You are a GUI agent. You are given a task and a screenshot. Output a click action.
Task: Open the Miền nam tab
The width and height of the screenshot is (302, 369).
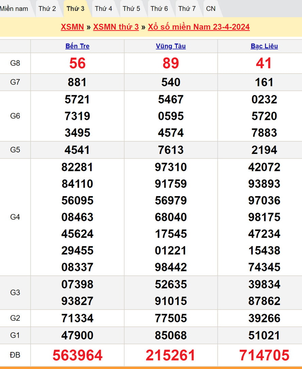[14, 9]
